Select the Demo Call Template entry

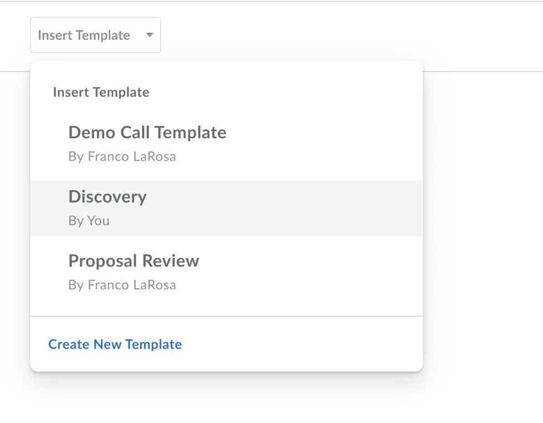click(x=227, y=144)
